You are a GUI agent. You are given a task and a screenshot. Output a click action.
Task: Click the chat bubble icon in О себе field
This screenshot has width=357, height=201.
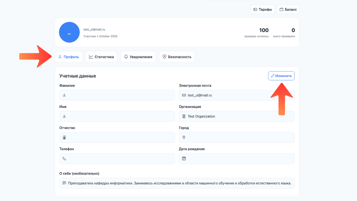coord(64,183)
